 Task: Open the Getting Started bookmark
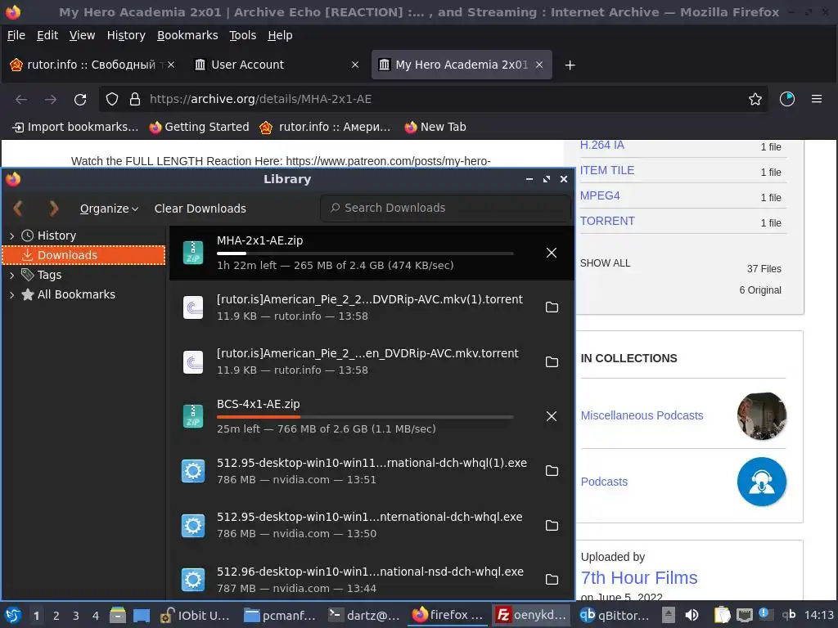pyautogui.click(x=200, y=127)
